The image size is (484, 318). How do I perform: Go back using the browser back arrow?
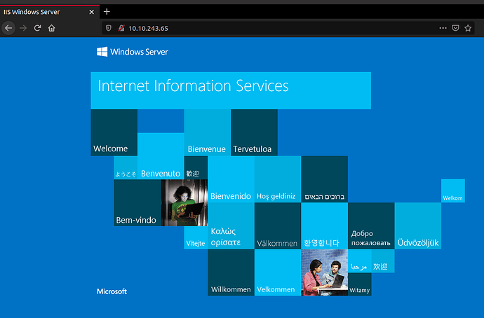8,28
